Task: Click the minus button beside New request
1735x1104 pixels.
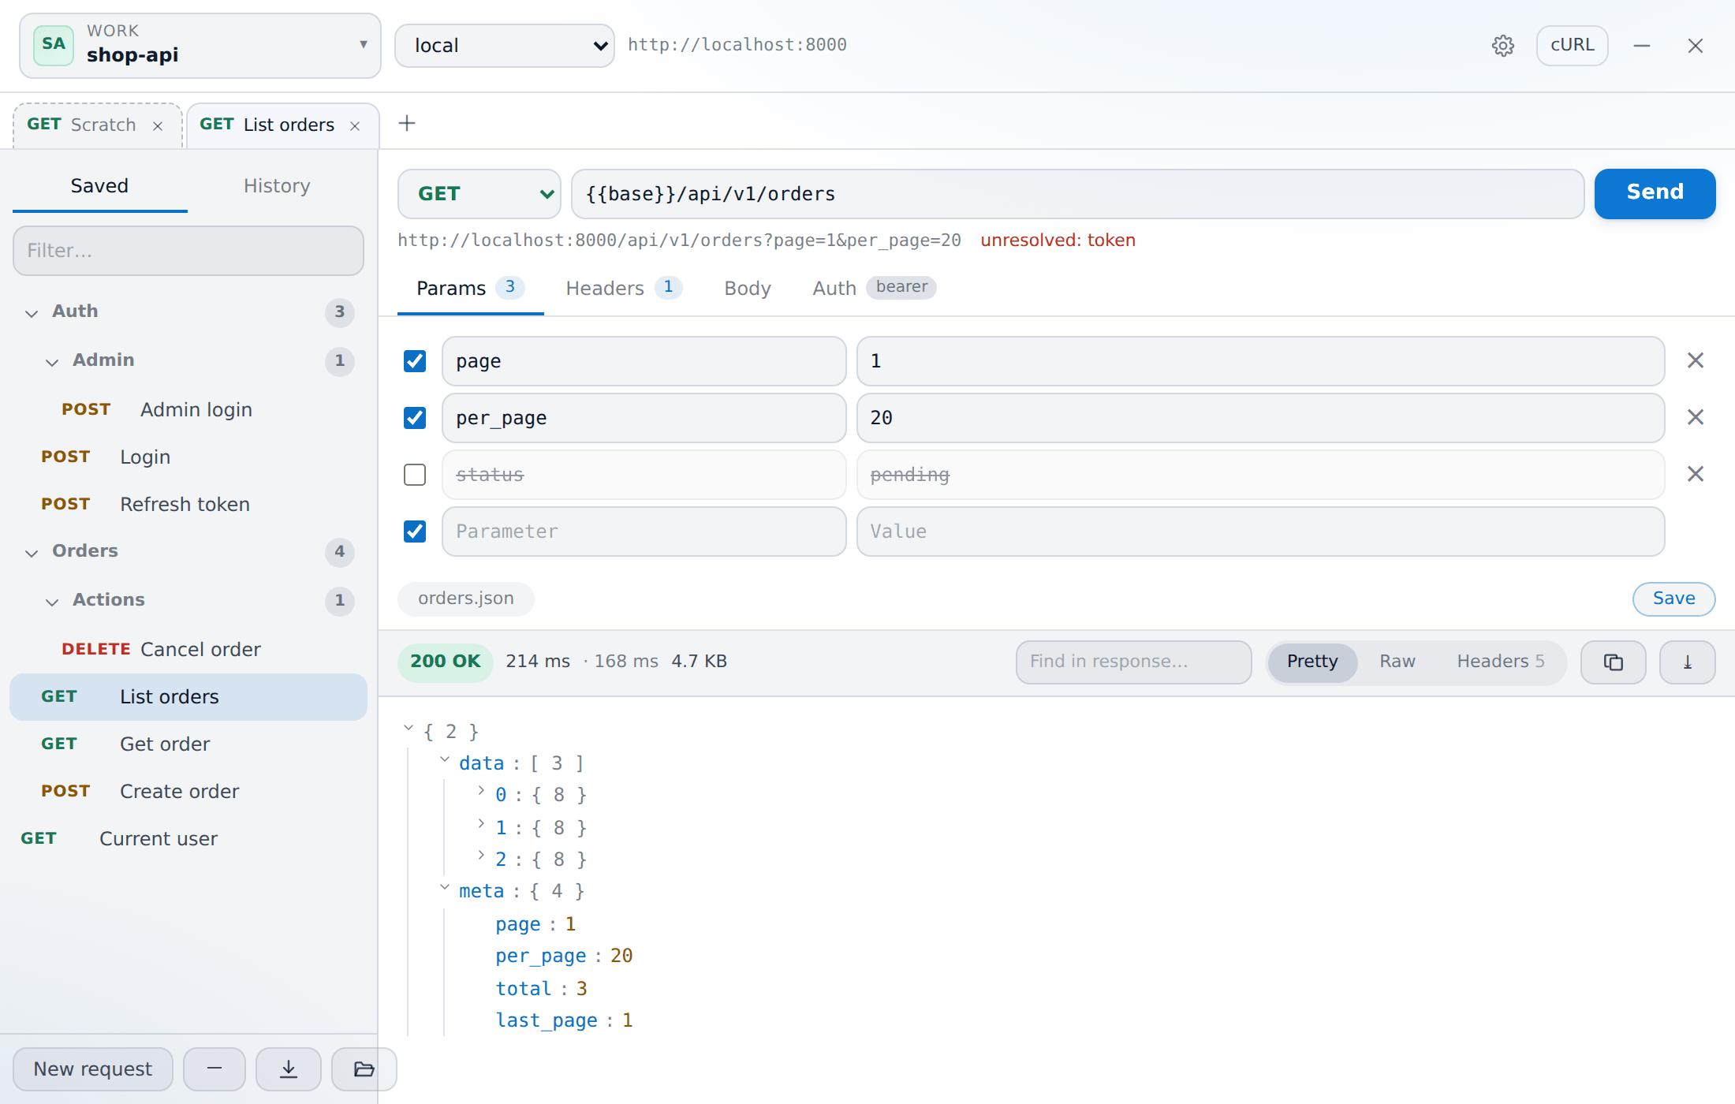Action: (x=215, y=1069)
